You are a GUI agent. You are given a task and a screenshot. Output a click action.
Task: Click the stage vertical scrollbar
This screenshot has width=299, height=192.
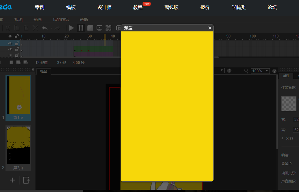[277, 112]
